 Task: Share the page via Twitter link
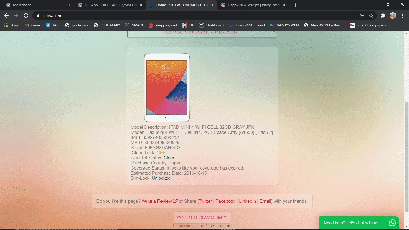205,201
